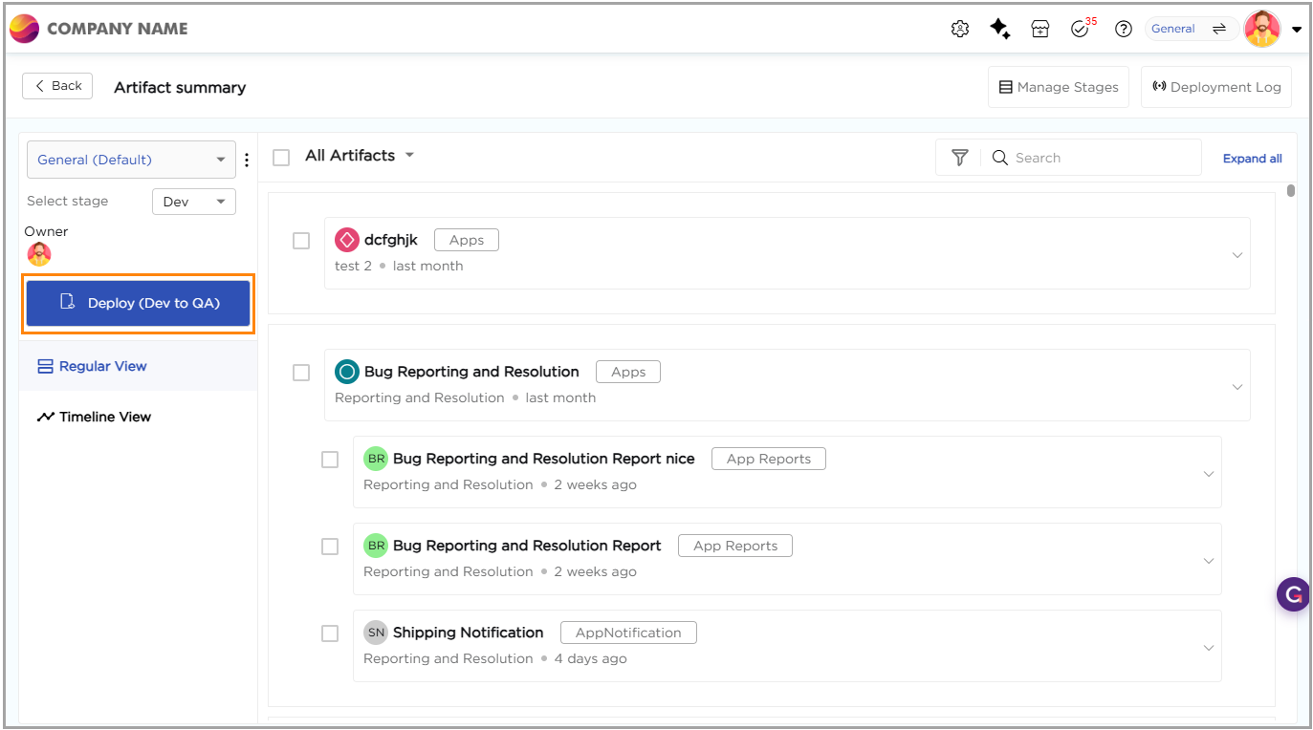
Task: Click the Expand all link
Action: (1252, 159)
